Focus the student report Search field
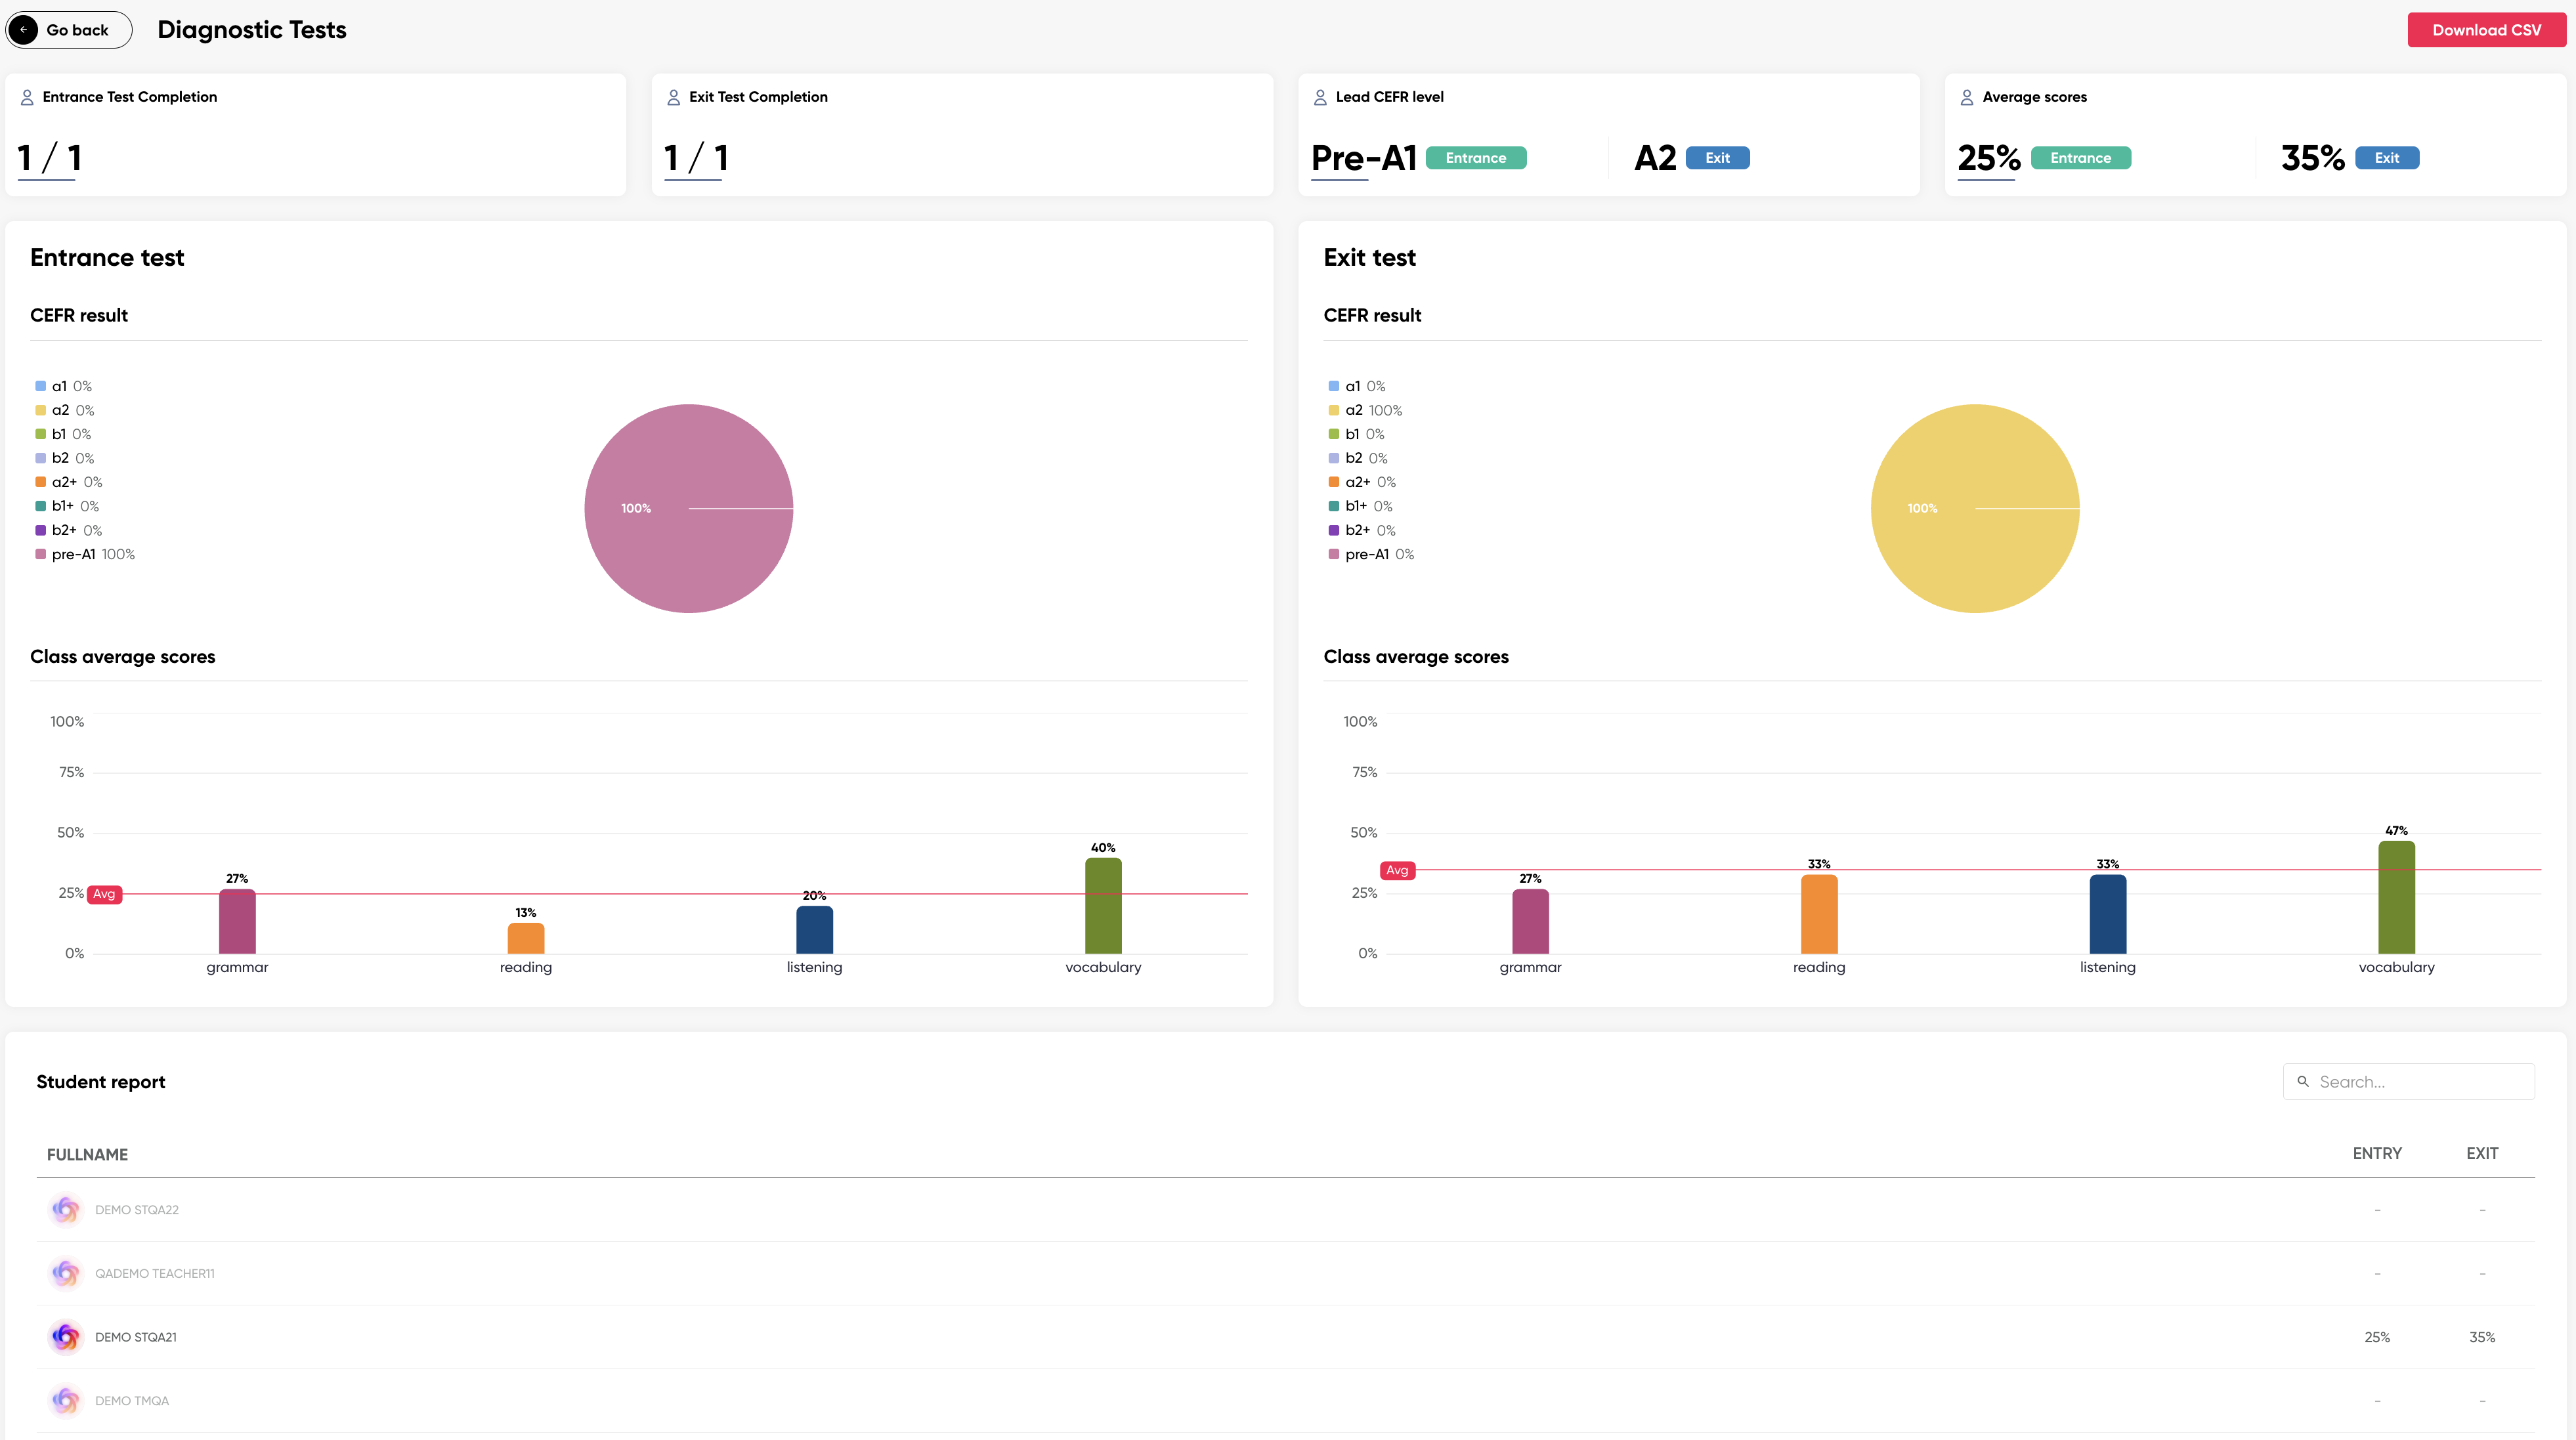This screenshot has height=1440, width=2576. click(x=2420, y=1082)
